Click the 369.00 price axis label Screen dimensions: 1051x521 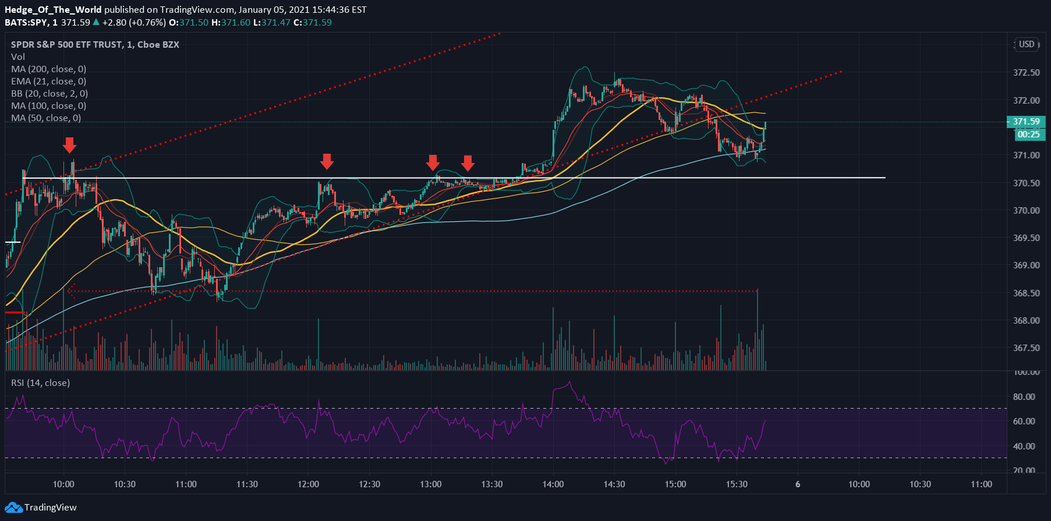point(1027,265)
